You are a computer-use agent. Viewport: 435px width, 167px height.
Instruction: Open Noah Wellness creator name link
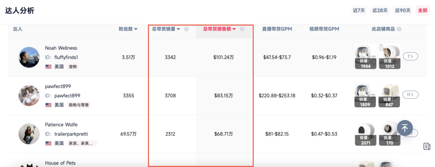click(x=61, y=48)
